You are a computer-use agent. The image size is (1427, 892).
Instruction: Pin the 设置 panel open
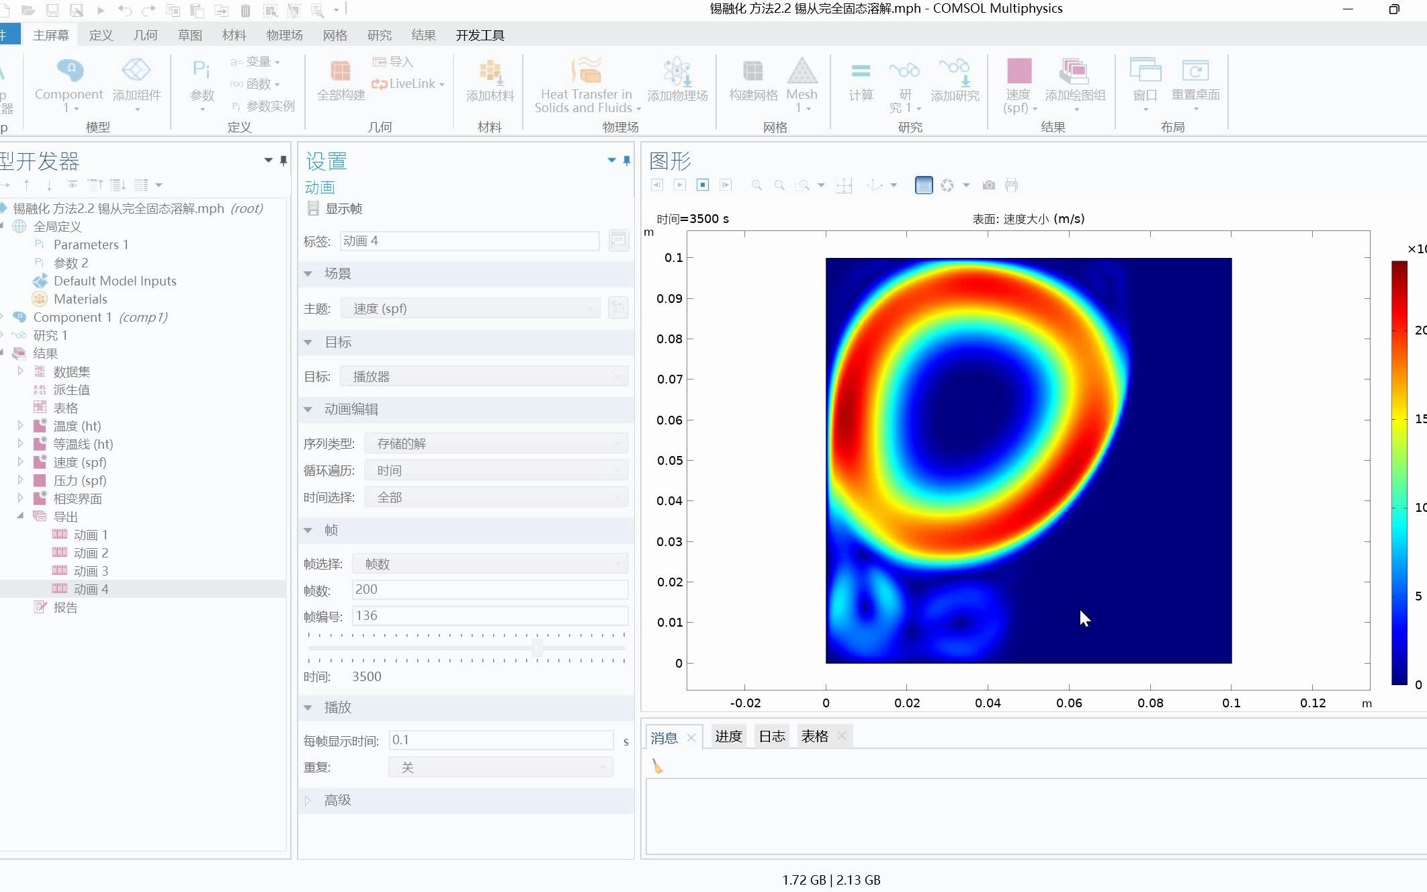click(626, 161)
